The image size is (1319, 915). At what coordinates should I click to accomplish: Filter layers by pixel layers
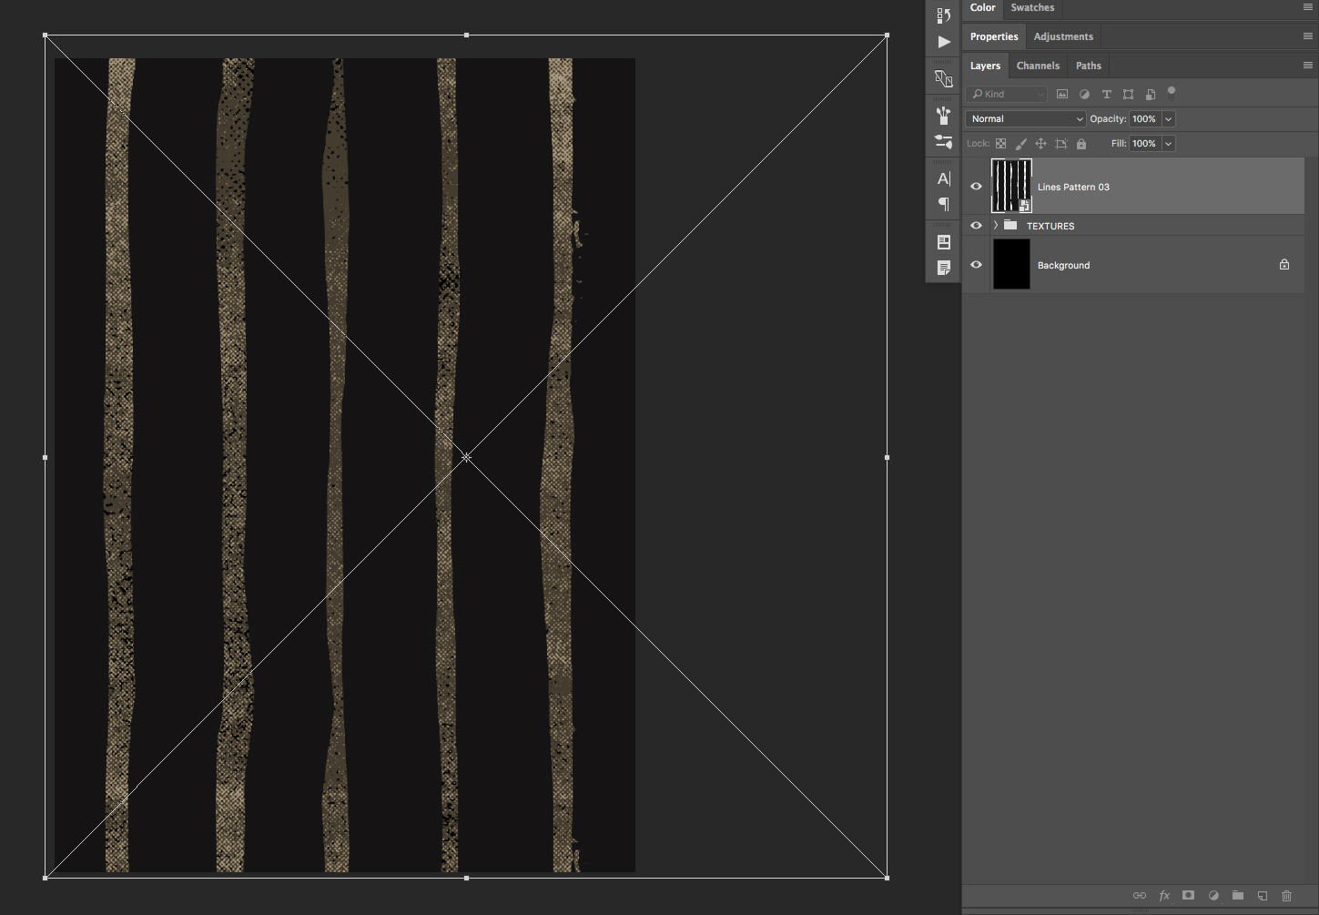tap(1062, 94)
